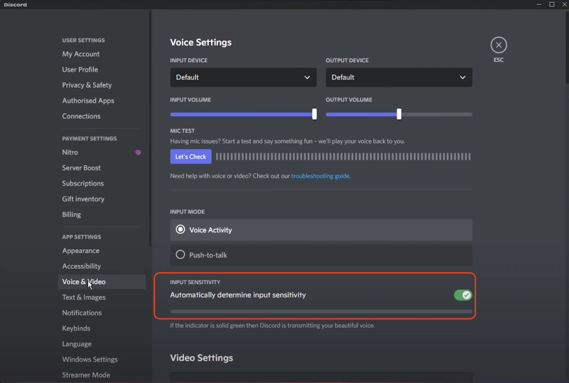
Task: Open Streamer Mode settings
Action: 86,375
